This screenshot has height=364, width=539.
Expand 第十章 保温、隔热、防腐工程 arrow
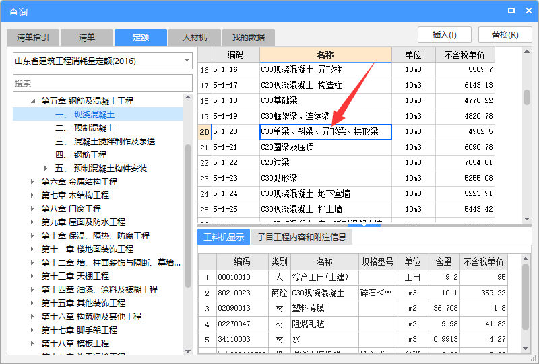tap(32, 236)
